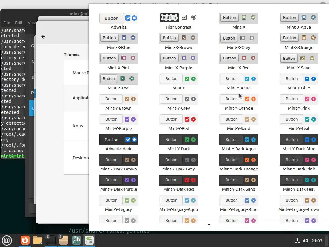Launch Firefox from the taskbar
The height and width of the screenshot is (247, 329).
(25, 240)
